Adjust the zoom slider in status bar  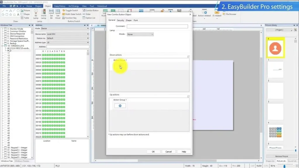pyautogui.click(x=284, y=166)
